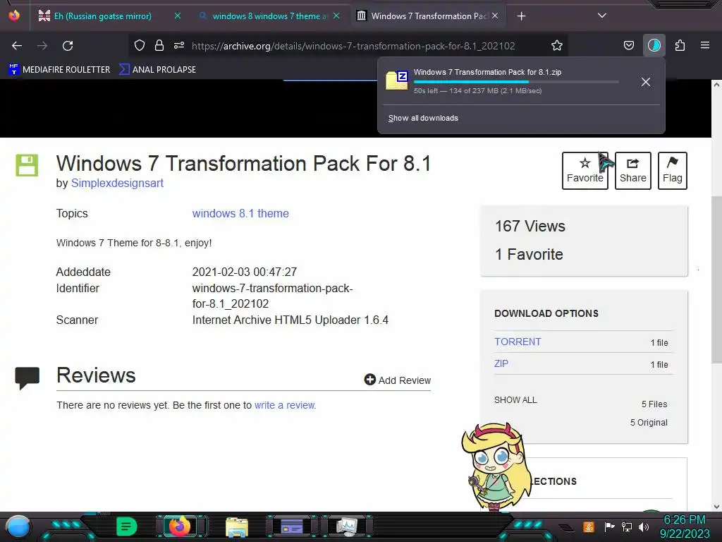Open the Sigma-icon bookmark in bookmarks toolbar
Image resolution: width=722 pixels, height=542 pixels.
(x=157, y=70)
